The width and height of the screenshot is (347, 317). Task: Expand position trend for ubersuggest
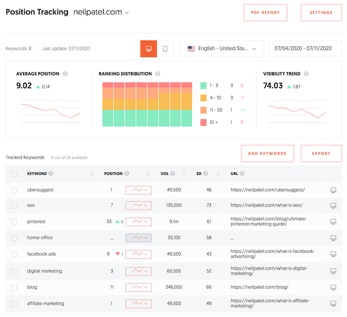(x=138, y=190)
